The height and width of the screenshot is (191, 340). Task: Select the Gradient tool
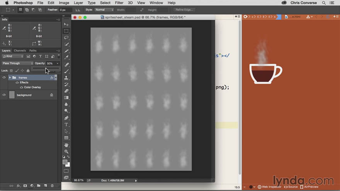[x=66, y=98]
